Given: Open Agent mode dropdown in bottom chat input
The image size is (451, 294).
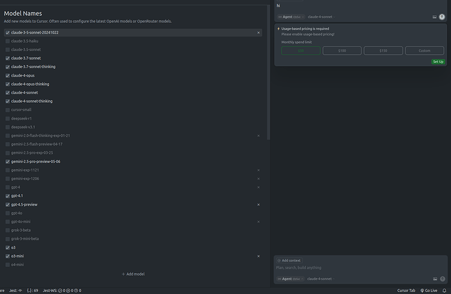Looking at the screenshot, I should pos(290,279).
